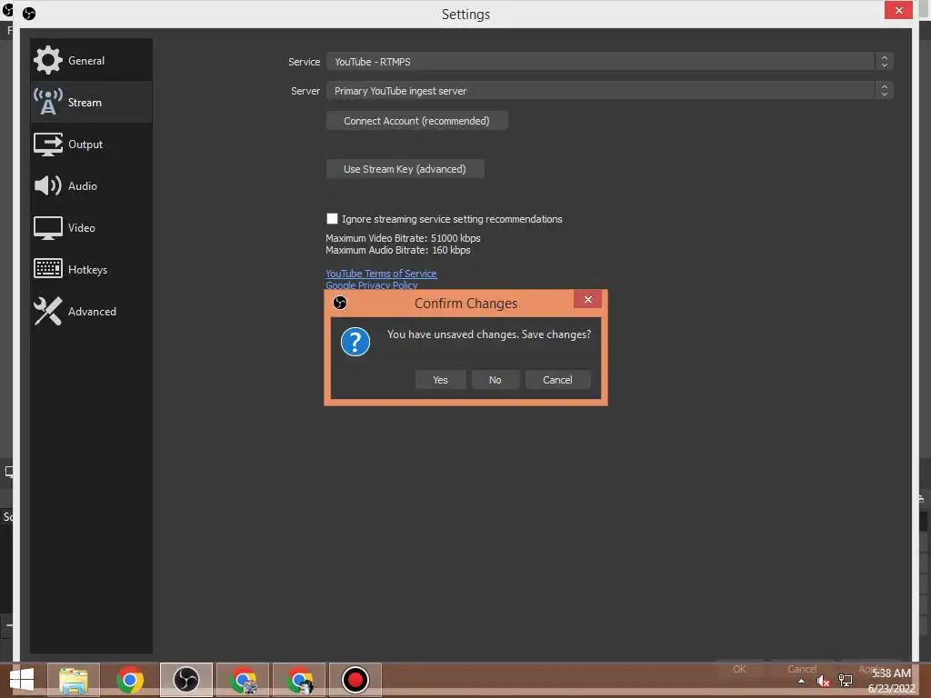This screenshot has width=931, height=698.
Task: Click 'You have unsaved changes' message text
Action: [x=488, y=334]
